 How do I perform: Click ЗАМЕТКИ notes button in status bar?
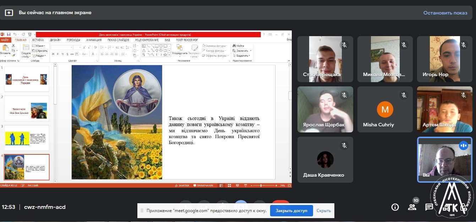click(182, 186)
